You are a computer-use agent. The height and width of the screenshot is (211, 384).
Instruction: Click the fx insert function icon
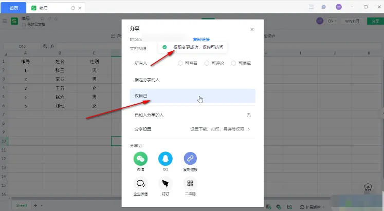click(x=52, y=46)
